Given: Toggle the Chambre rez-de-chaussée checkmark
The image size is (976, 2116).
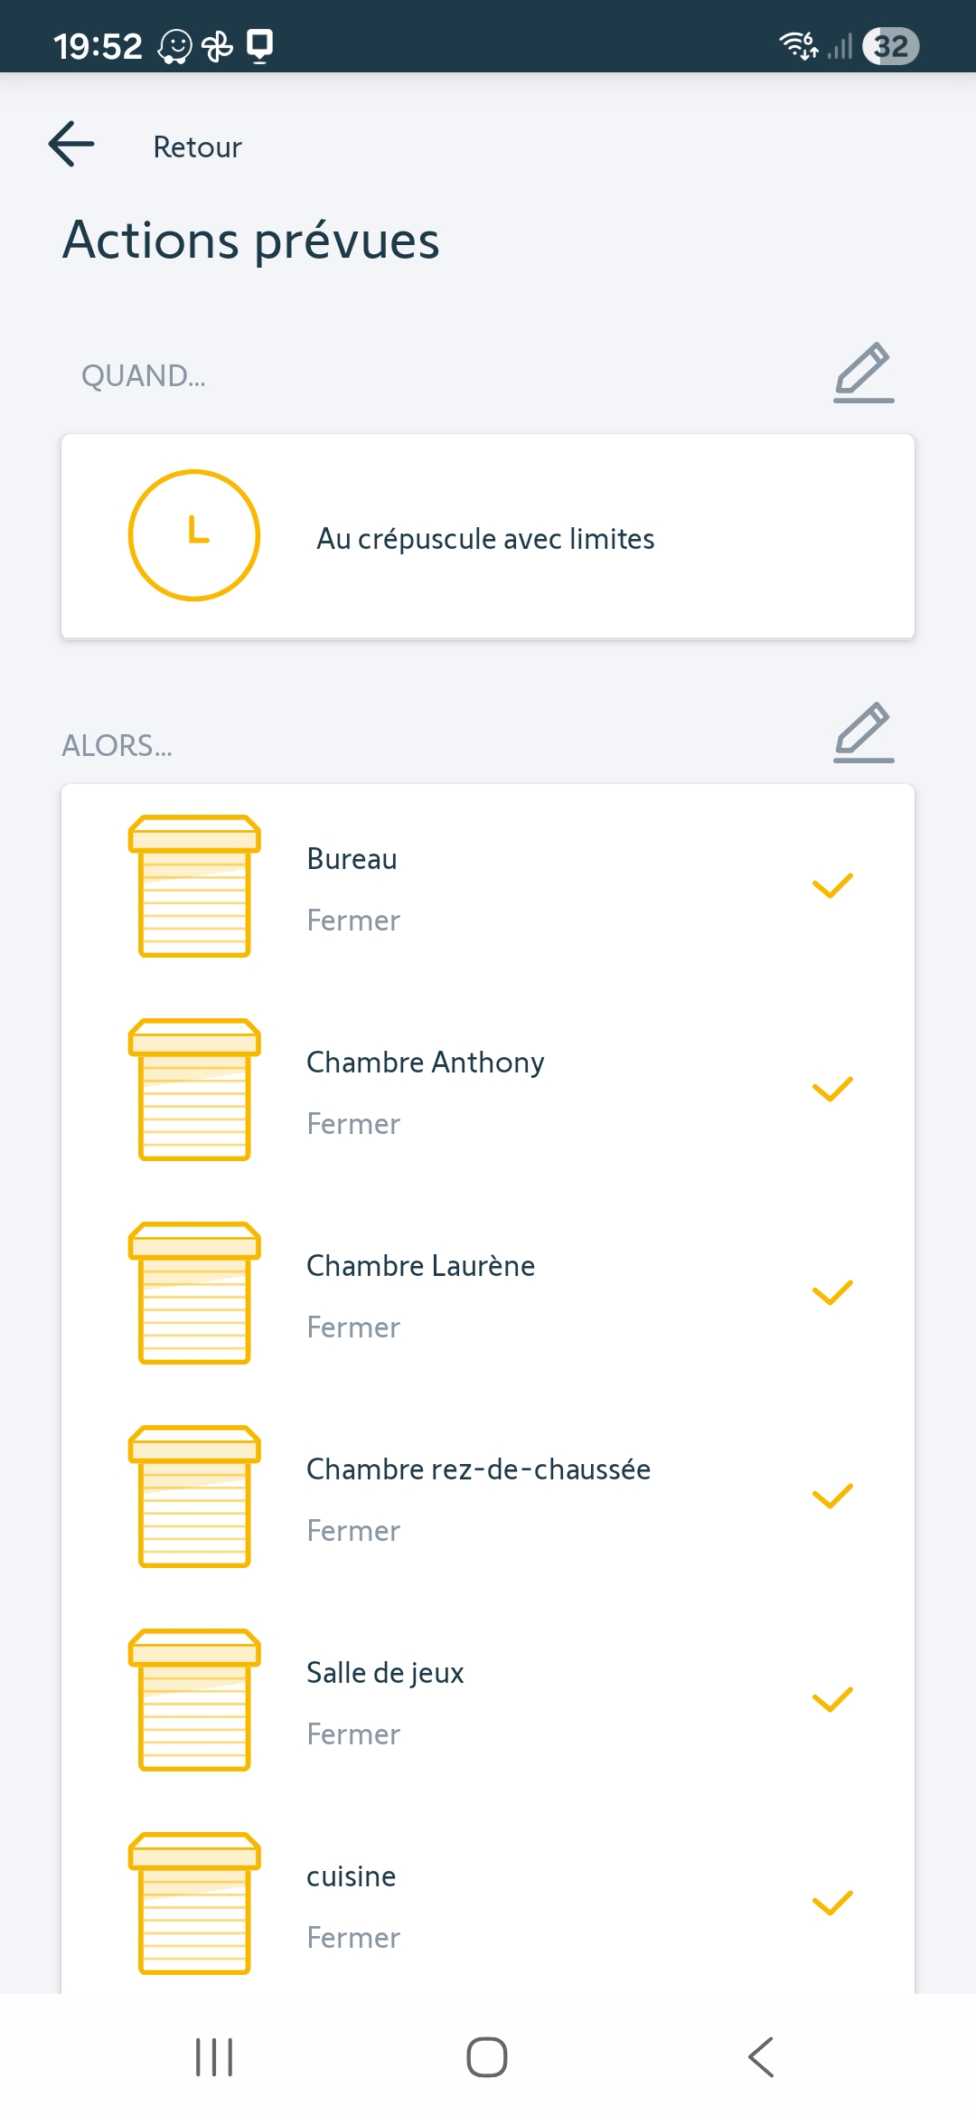Looking at the screenshot, I should [x=832, y=1497].
